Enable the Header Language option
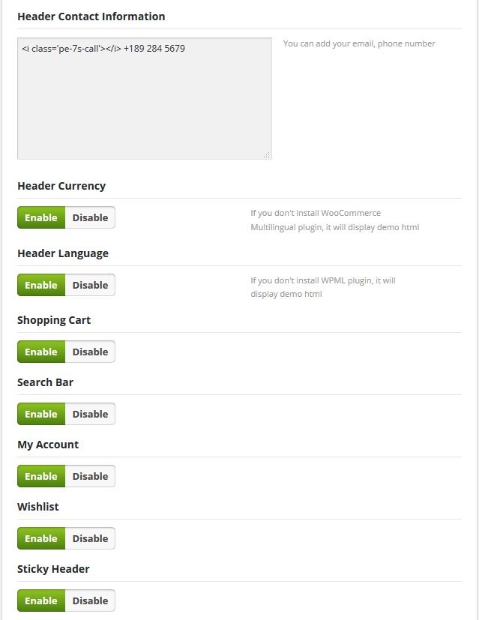 pyautogui.click(x=41, y=285)
